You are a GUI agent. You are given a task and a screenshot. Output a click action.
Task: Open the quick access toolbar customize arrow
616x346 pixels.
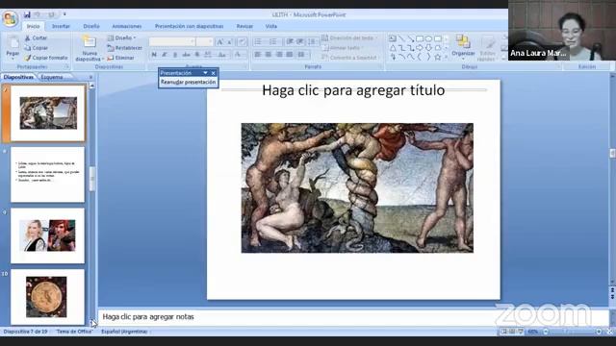pos(64,15)
